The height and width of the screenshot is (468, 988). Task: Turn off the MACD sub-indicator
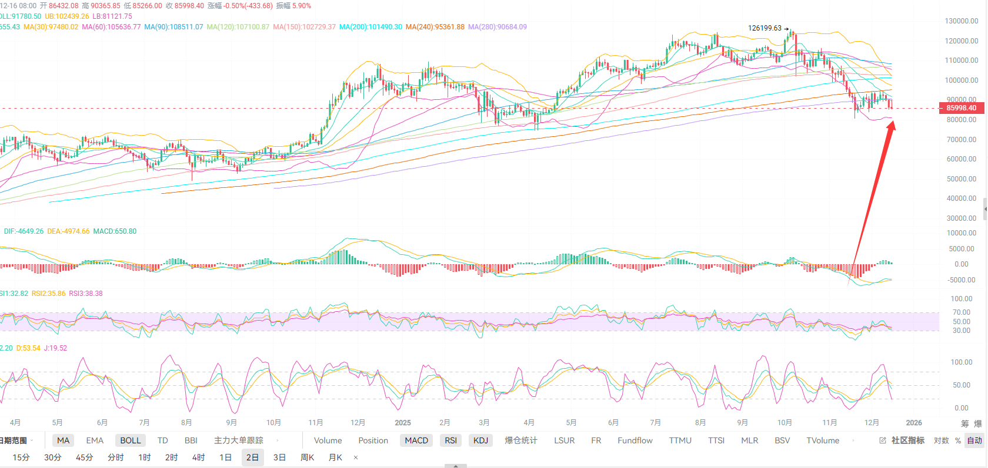point(416,440)
